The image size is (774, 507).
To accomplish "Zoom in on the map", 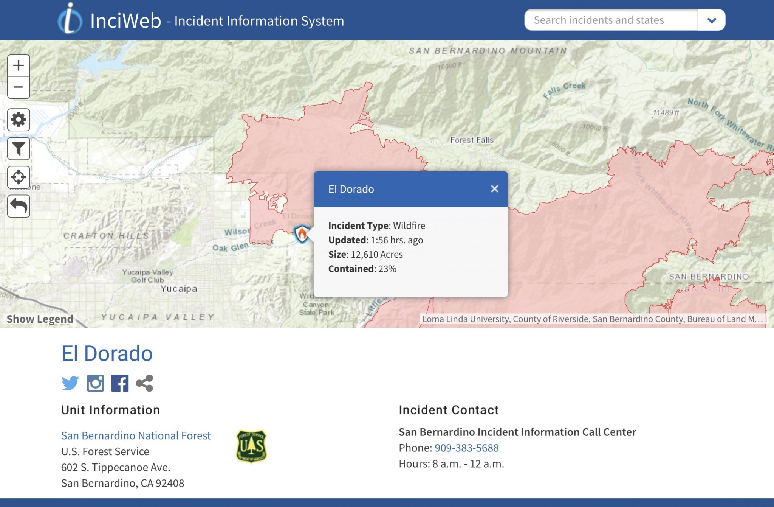I will (x=19, y=65).
